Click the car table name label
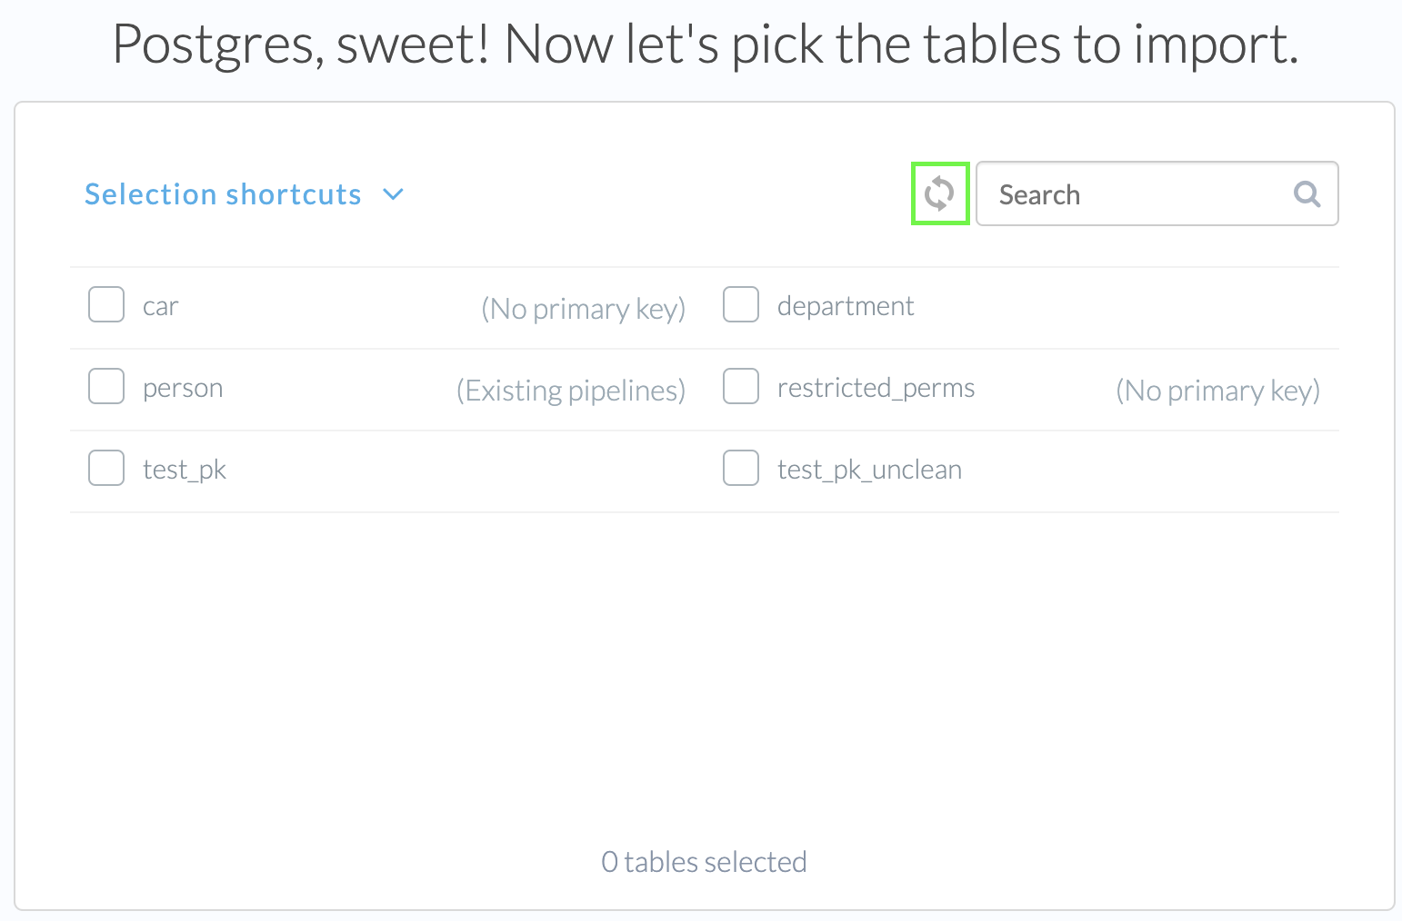Screen dimensions: 1402x921 pyautogui.click(x=160, y=306)
